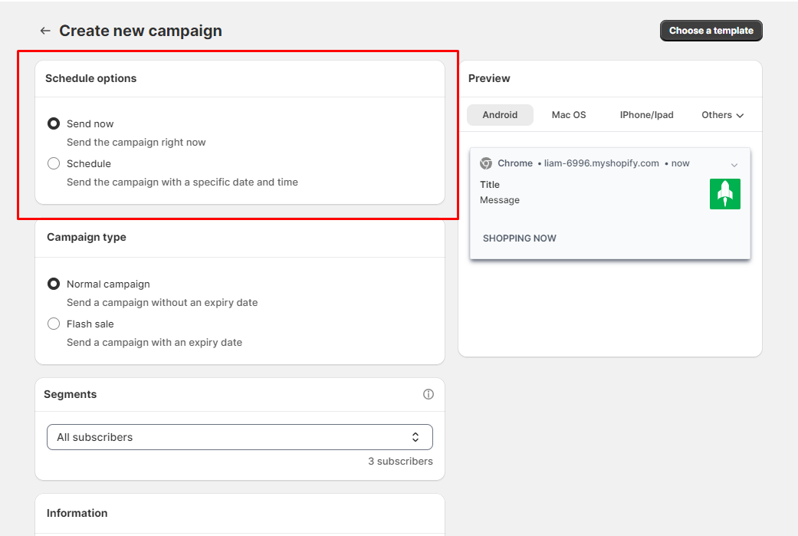
Task: Click the green rocket icon in preview
Action: 724,194
